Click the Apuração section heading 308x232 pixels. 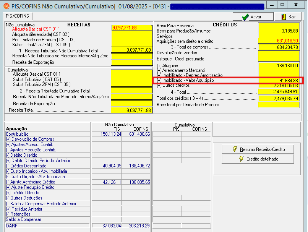16,129
